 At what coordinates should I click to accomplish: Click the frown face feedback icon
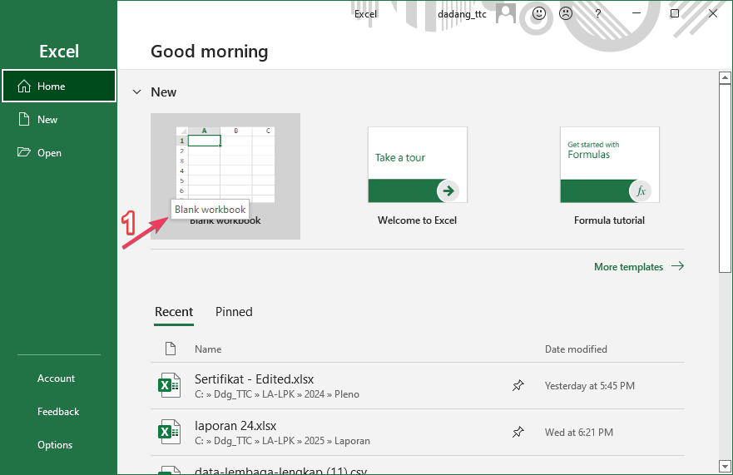point(566,14)
